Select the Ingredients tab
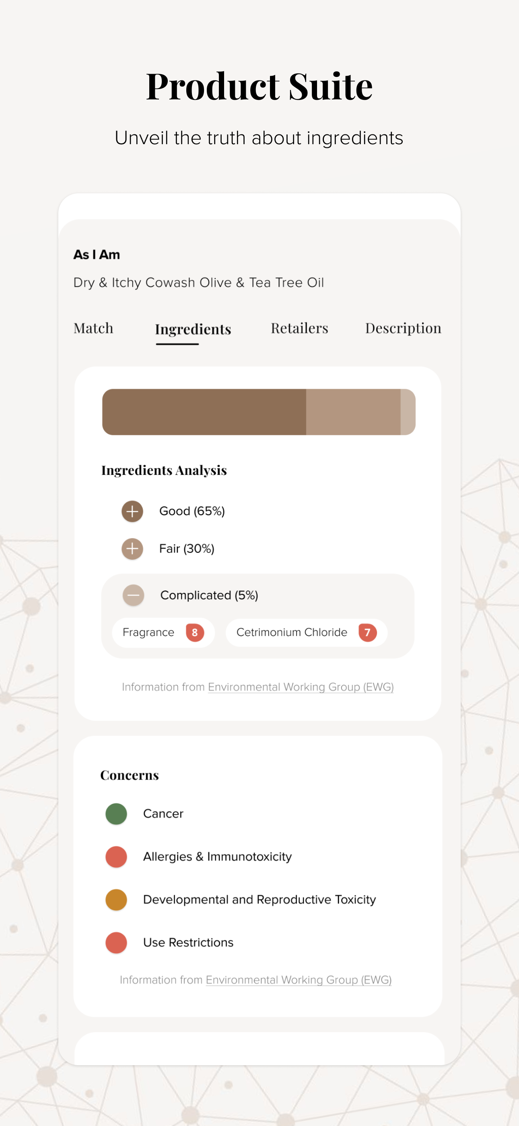 [193, 329]
